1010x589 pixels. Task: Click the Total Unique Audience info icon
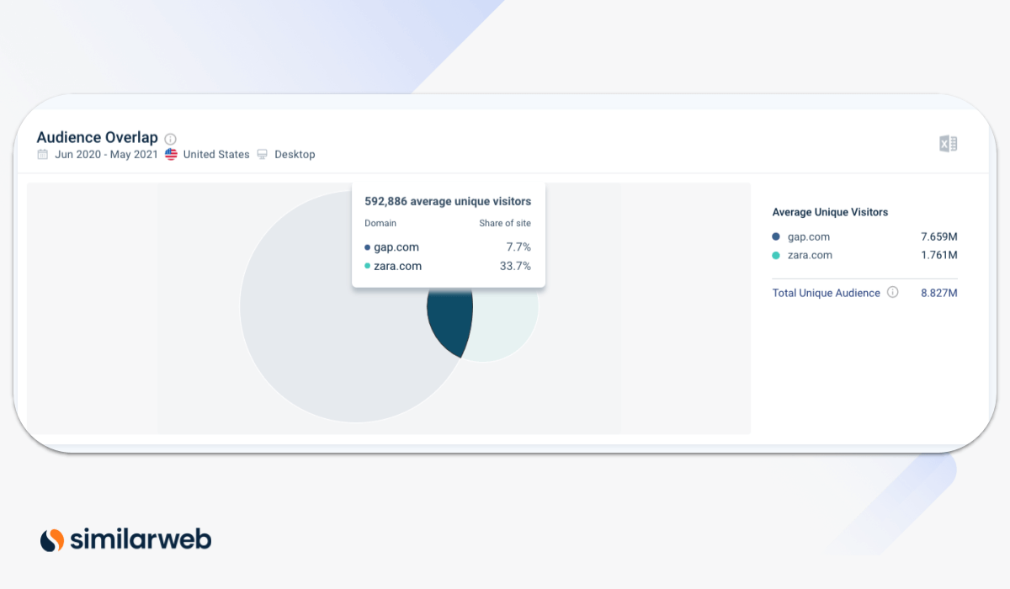[893, 293]
